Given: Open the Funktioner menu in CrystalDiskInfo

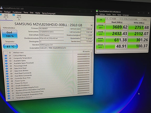Looking at the screenshot, I should [x=17, y=12].
